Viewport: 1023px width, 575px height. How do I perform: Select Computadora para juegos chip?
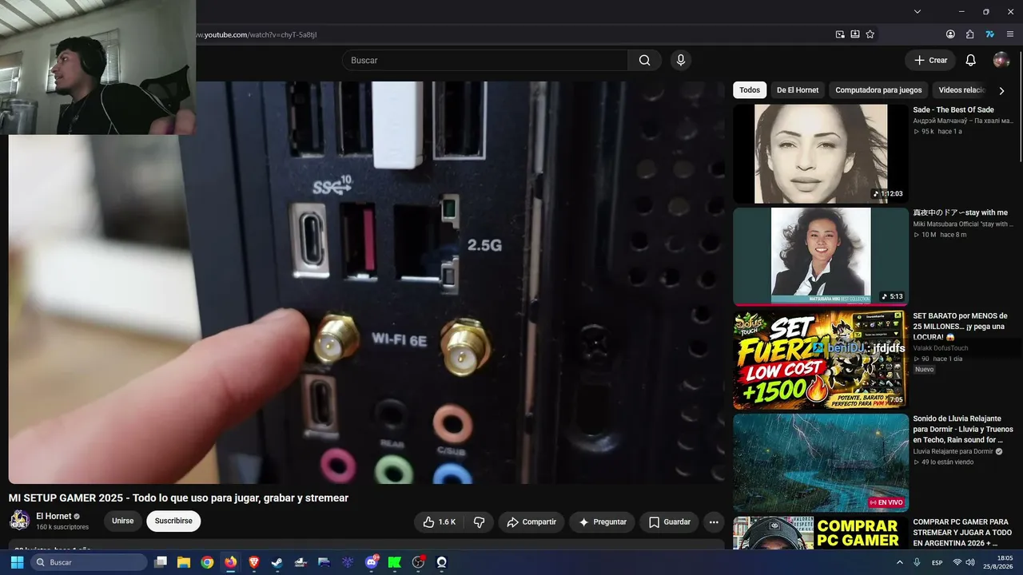pos(878,90)
